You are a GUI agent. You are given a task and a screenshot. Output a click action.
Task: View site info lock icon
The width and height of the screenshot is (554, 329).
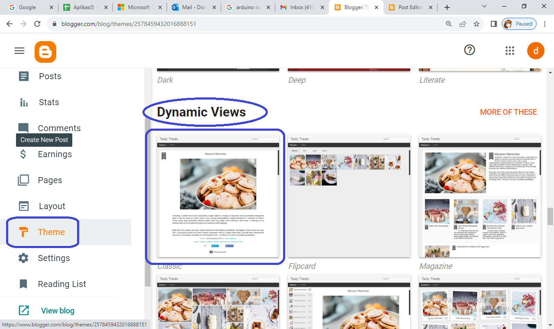click(54, 24)
